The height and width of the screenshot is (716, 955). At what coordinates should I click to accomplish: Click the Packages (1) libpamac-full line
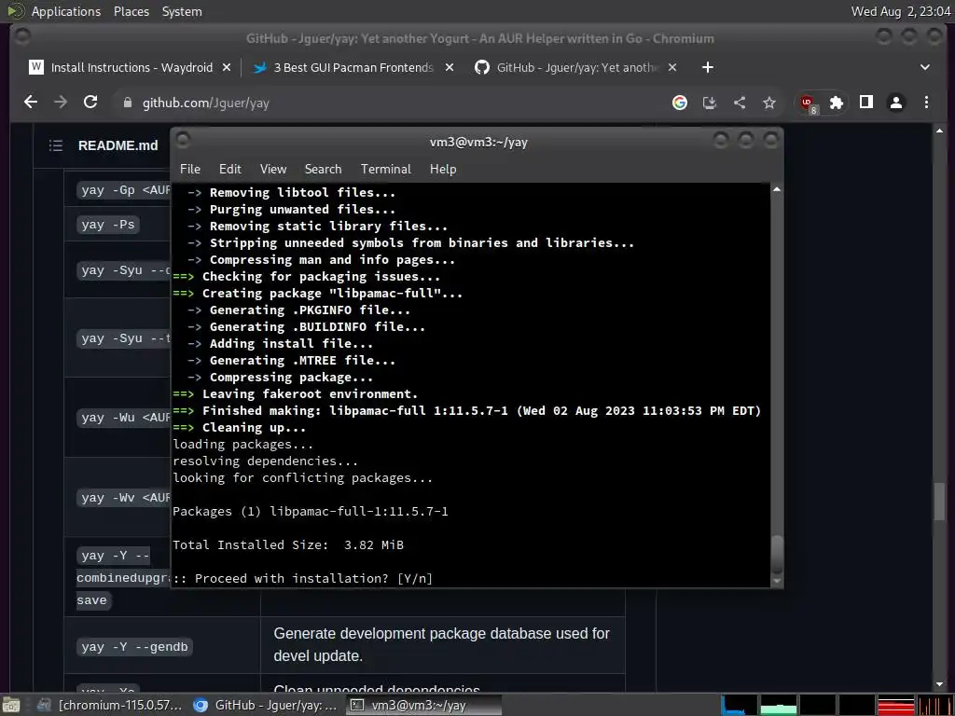click(x=311, y=512)
